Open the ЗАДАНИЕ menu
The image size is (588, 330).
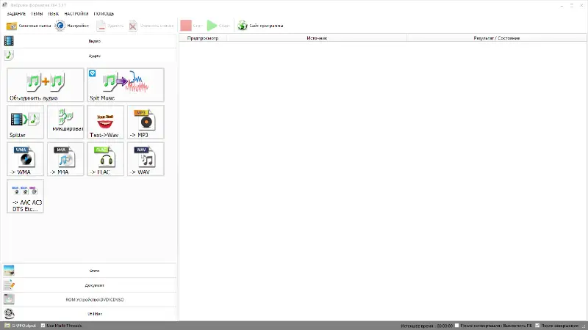pyautogui.click(x=16, y=14)
